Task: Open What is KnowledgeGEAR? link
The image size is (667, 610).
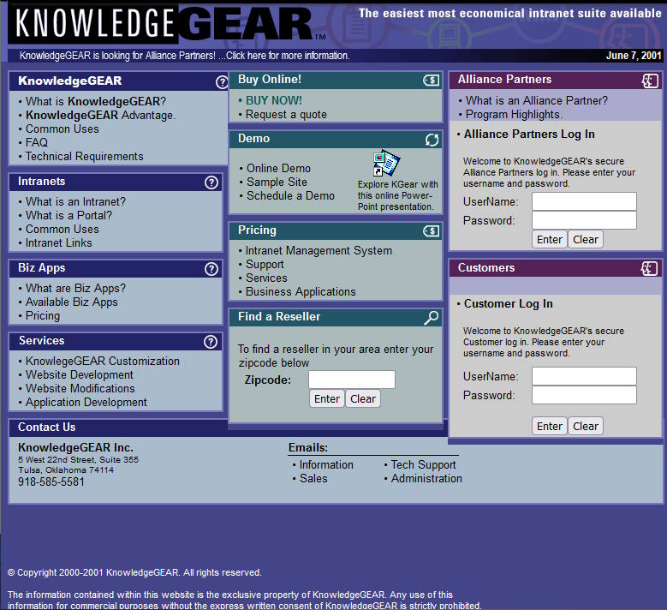Action: click(96, 101)
